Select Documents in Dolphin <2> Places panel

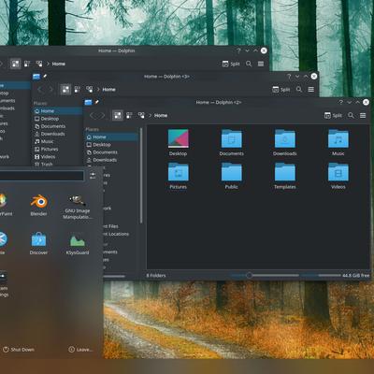pyautogui.click(x=111, y=152)
